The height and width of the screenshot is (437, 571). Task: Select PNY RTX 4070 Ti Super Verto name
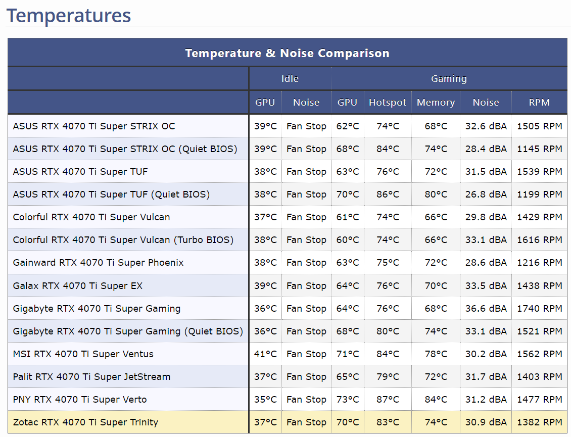(80, 400)
